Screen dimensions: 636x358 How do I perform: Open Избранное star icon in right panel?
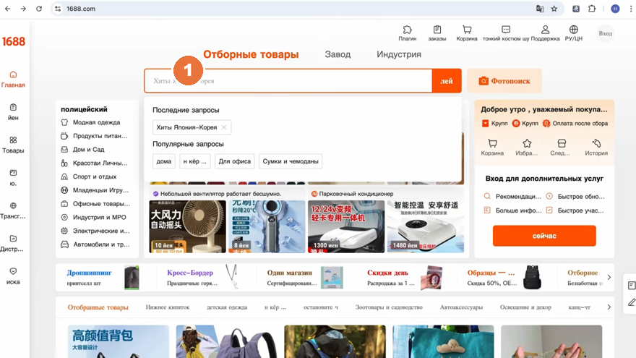[x=526, y=148]
